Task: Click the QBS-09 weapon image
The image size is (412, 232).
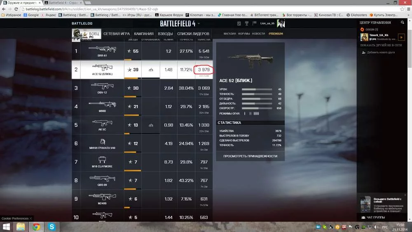Action: [x=103, y=179]
